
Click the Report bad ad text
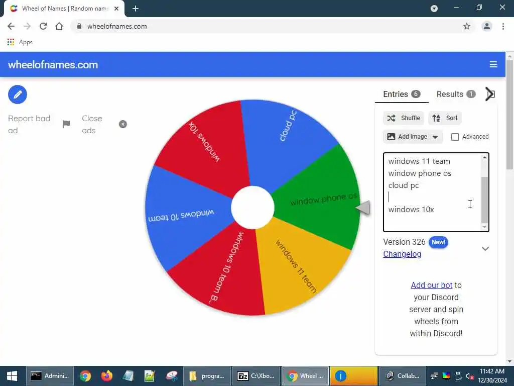coord(29,125)
